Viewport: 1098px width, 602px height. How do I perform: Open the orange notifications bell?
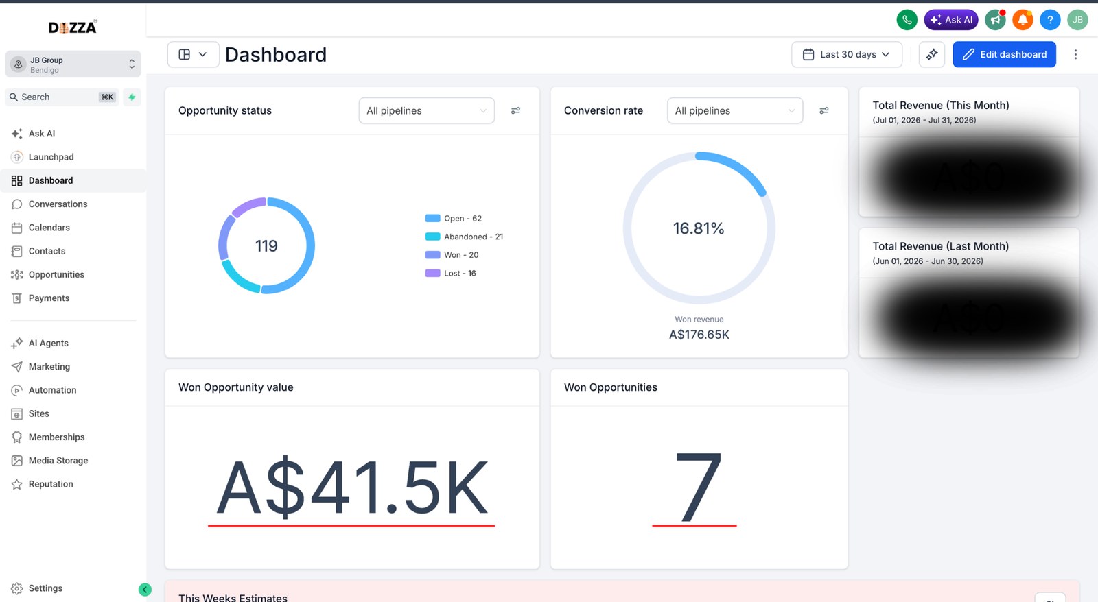click(x=1023, y=20)
